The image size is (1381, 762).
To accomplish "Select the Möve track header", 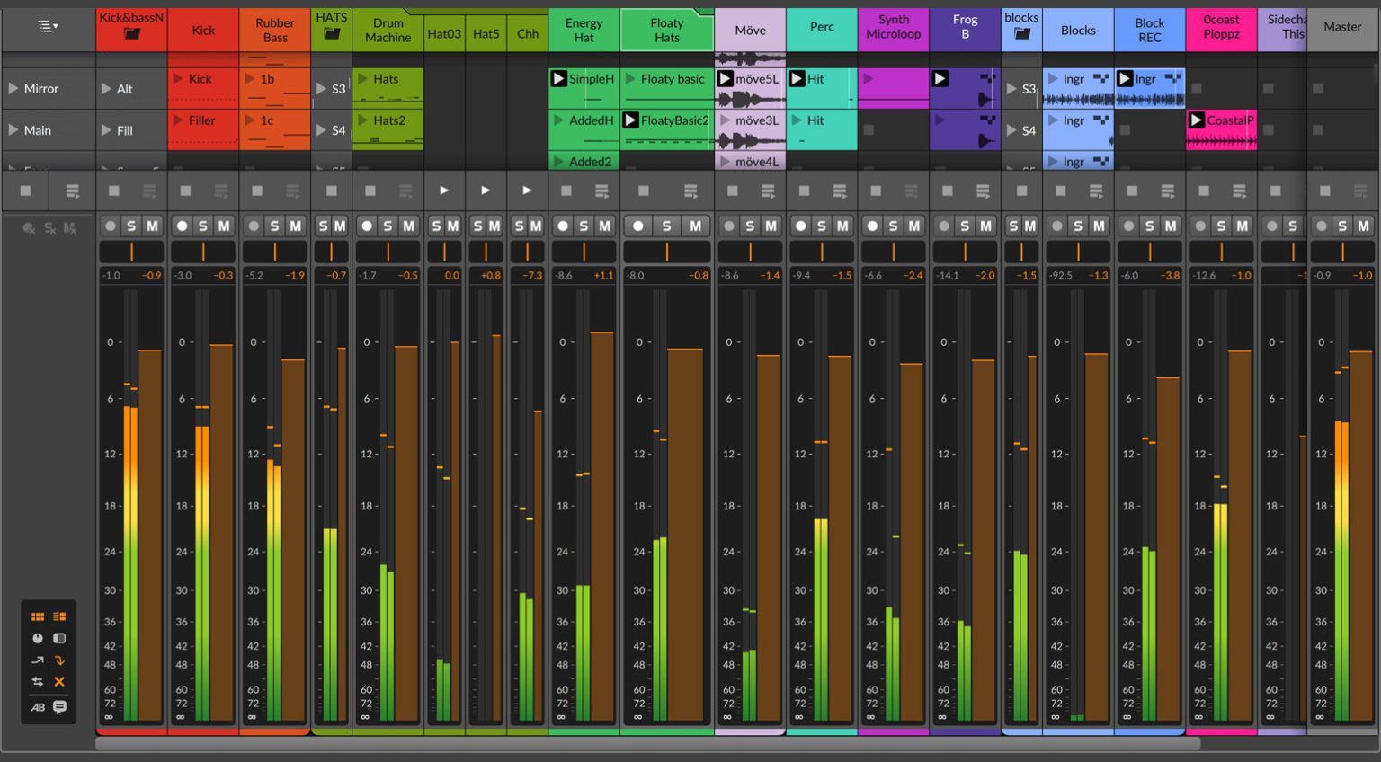I will [x=750, y=30].
